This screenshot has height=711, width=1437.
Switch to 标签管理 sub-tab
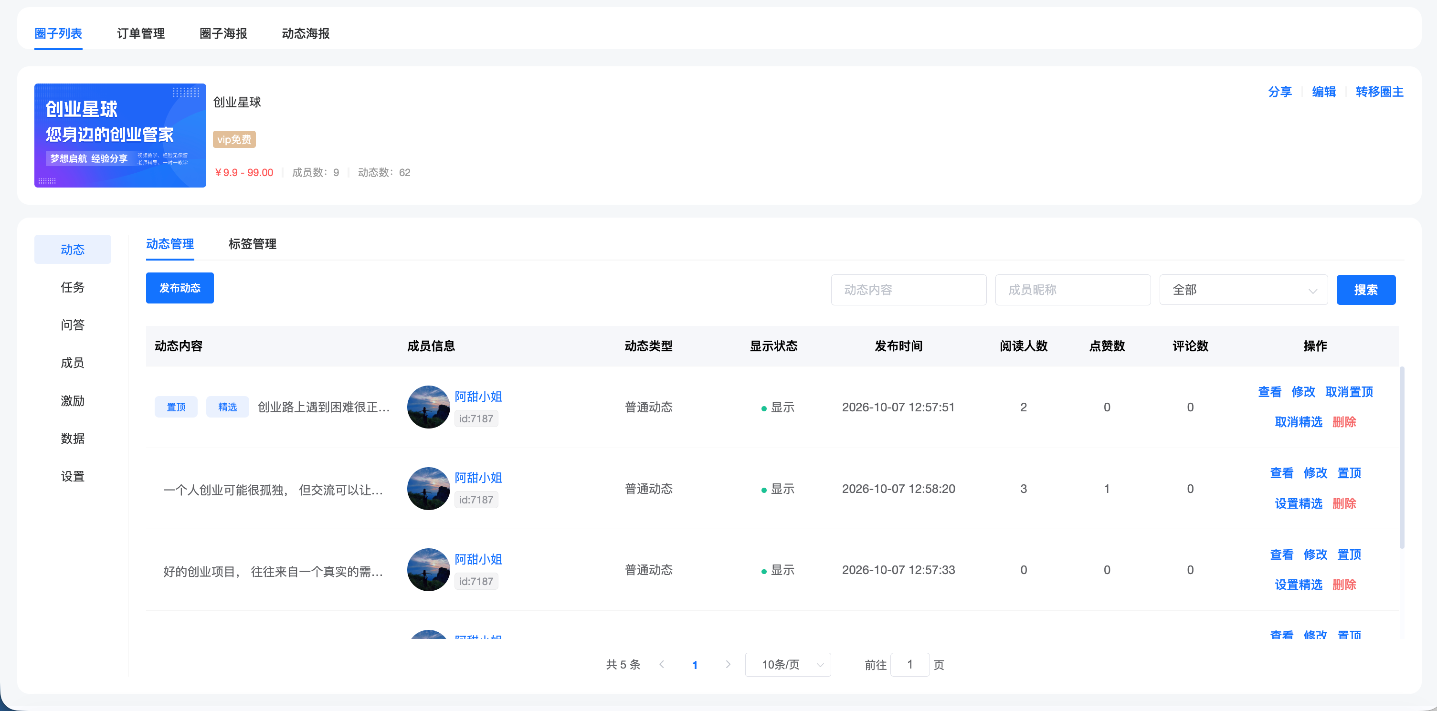coord(252,244)
